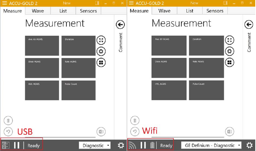Open measurement tile settings gear in right window
This screenshot has height=151, width=256.
229,51
